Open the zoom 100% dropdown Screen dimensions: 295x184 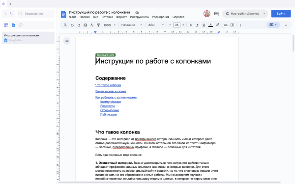coord(110,25)
